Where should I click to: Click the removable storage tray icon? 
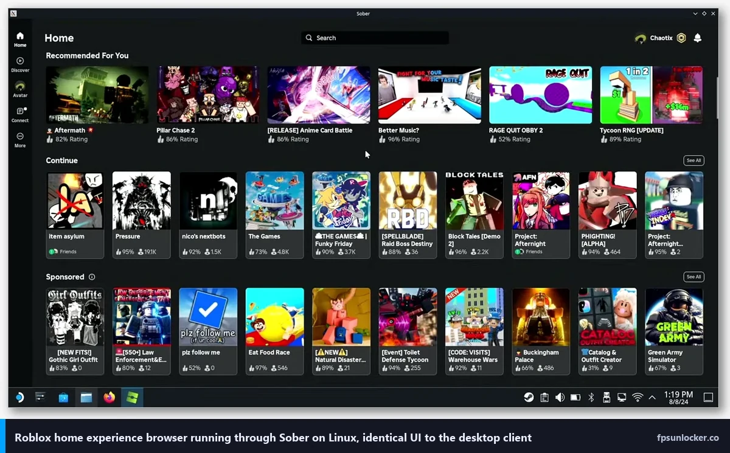tap(606, 397)
